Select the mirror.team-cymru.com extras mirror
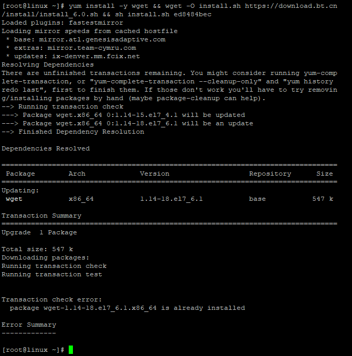The height and width of the screenshot is (356, 352). click(93, 48)
